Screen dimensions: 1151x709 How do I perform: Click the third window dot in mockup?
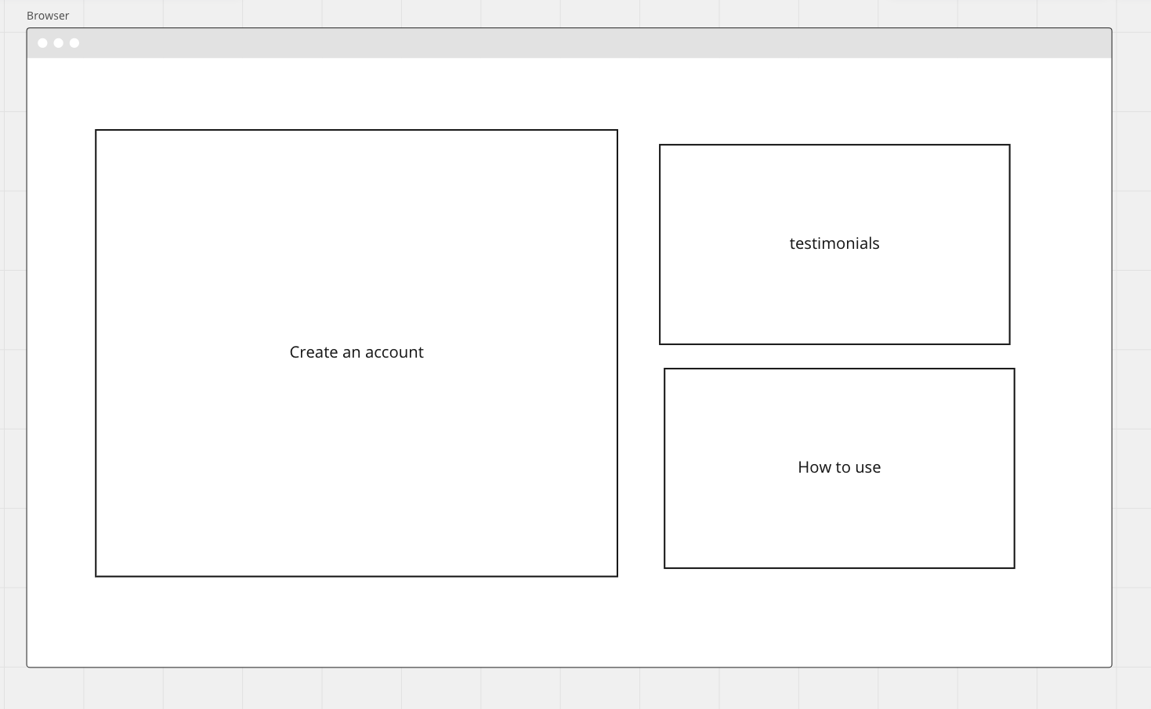tap(74, 43)
